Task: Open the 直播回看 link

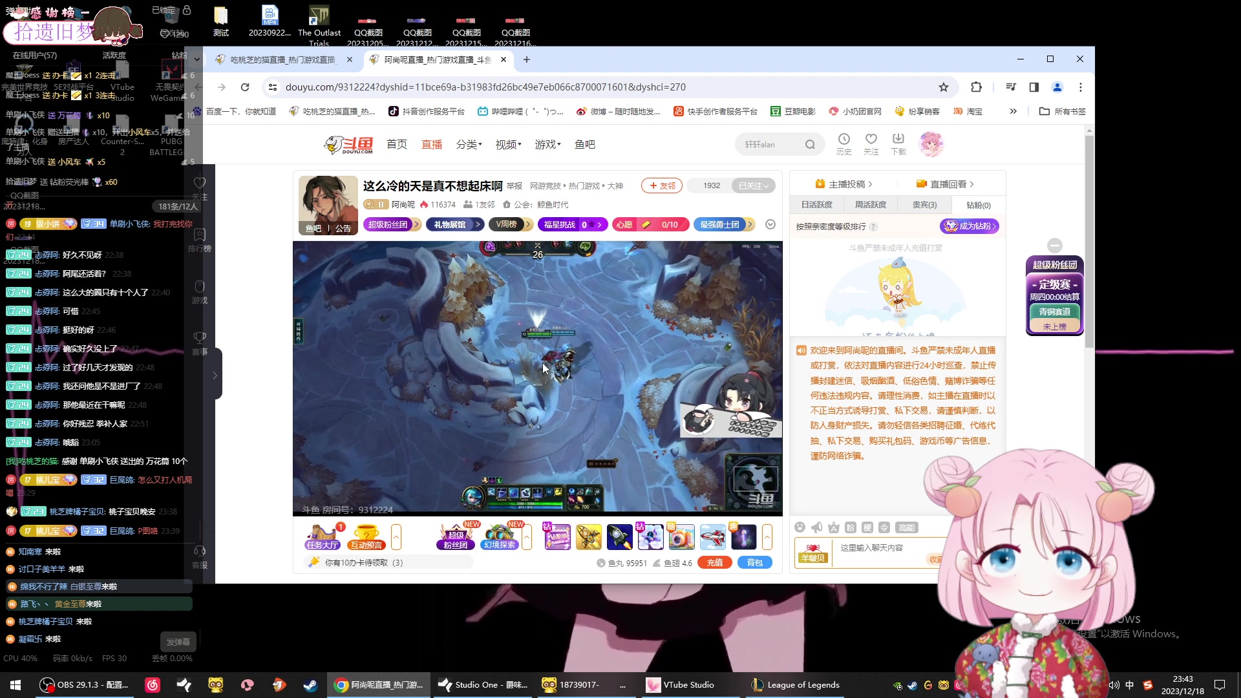Action: tap(944, 184)
